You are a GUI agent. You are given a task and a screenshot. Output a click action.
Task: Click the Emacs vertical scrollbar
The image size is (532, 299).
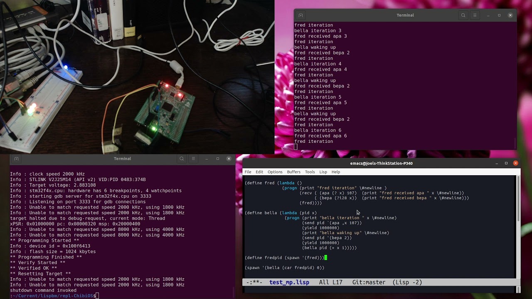(x=518, y=226)
